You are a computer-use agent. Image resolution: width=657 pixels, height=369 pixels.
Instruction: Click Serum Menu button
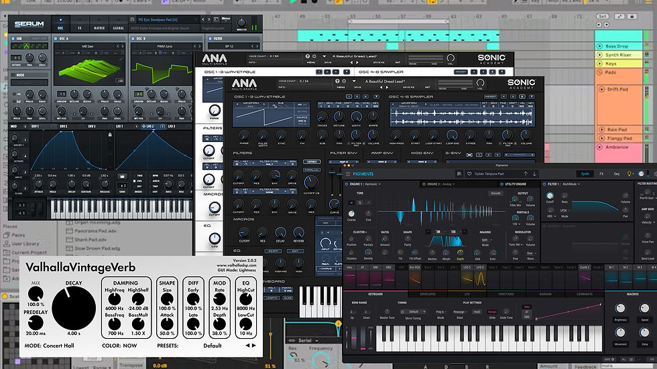pyautogui.click(x=226, y=19)
